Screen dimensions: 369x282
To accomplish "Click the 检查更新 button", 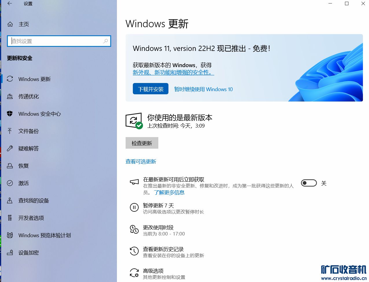I will [x=142, y=143].
